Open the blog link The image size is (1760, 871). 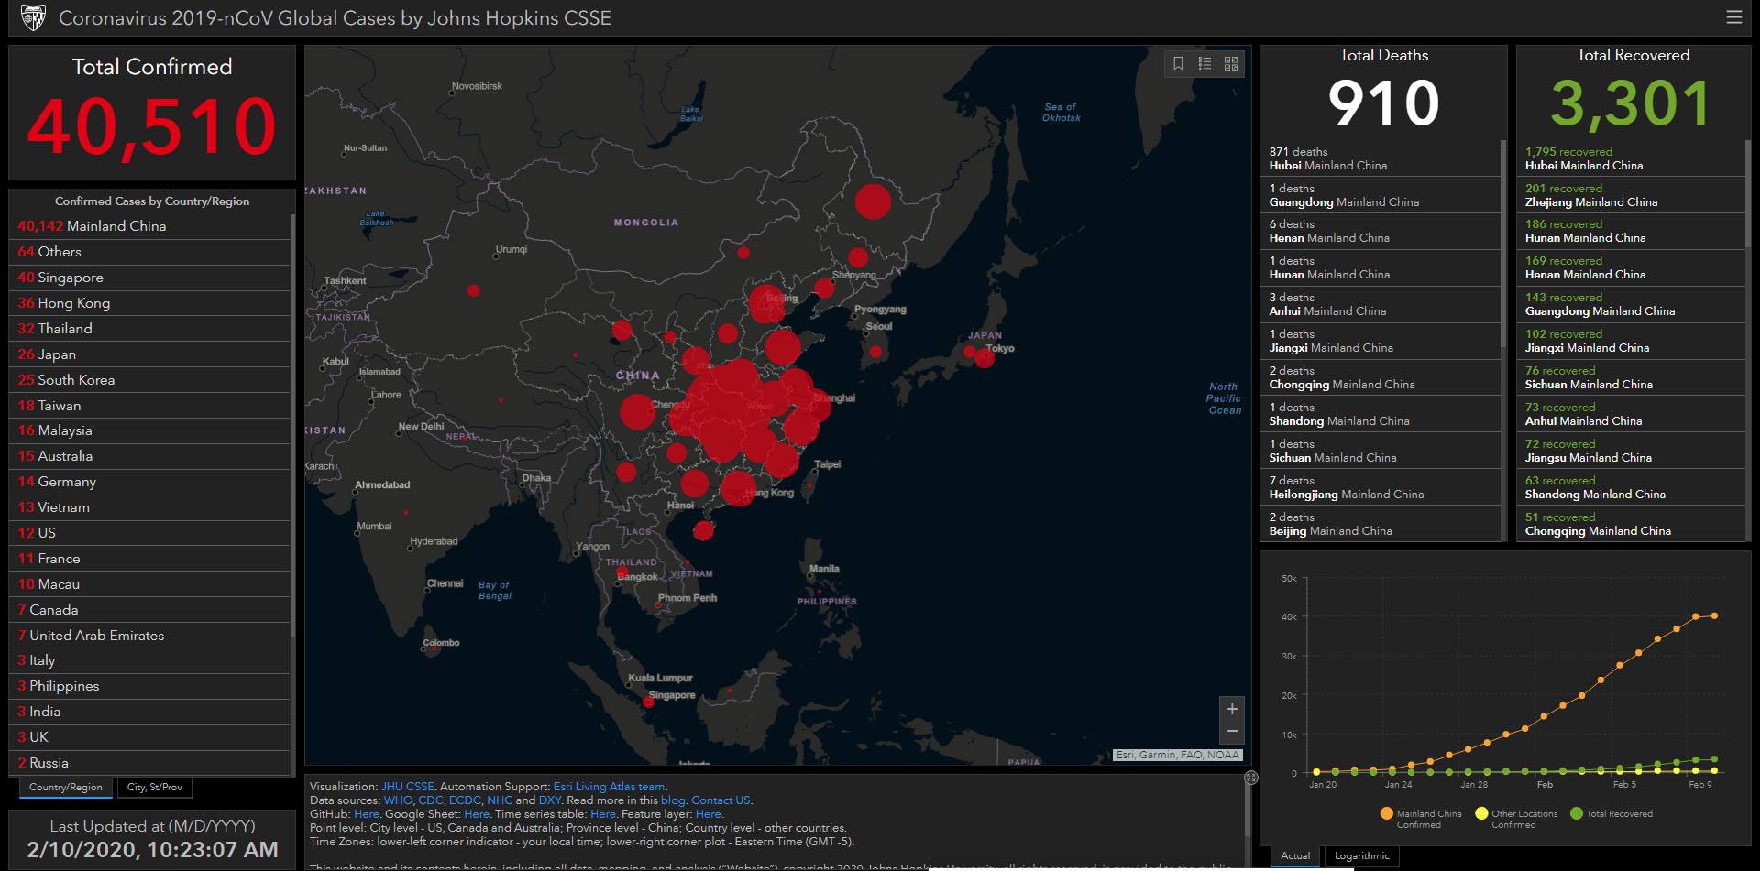tap(673, 800)
